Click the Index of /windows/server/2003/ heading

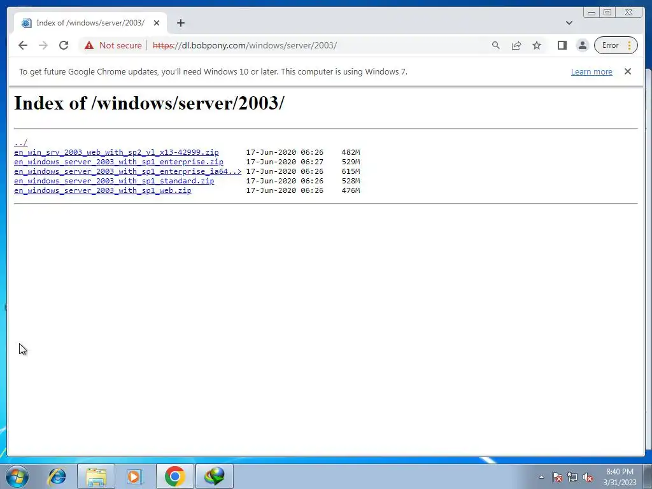[x=149, y=103]
